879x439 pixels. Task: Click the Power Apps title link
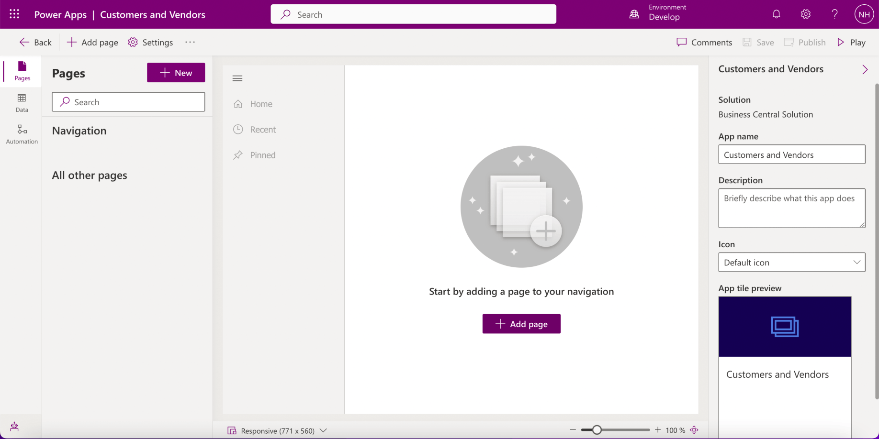click(x=60, y=14)
